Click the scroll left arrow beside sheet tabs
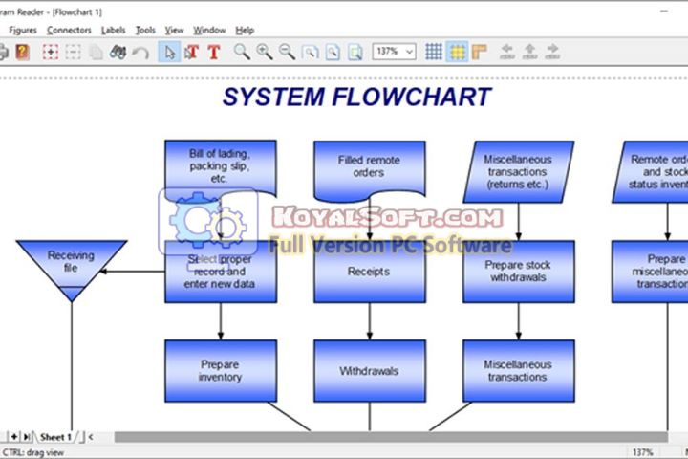This screenshot has height=459, width=688. pyautogui.click(x=91, y=437)
